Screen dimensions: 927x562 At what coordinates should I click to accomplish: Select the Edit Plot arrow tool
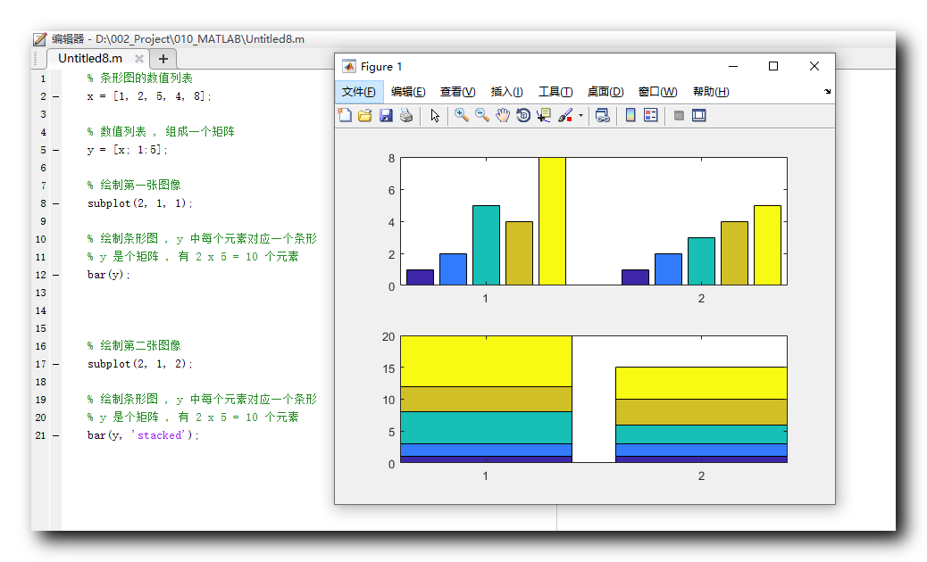tap(435, 115)
